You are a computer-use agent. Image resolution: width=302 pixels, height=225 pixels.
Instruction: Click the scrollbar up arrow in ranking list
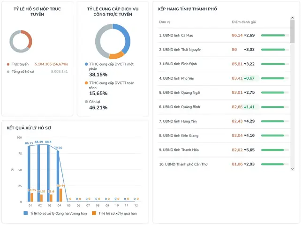293,18
